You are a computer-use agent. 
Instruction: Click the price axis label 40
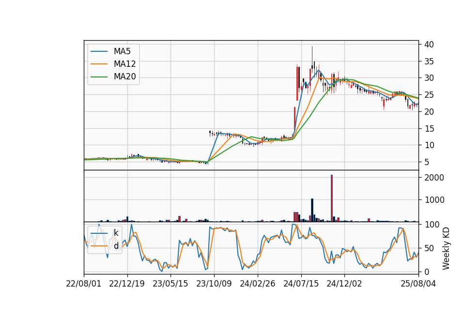(429, 45)
